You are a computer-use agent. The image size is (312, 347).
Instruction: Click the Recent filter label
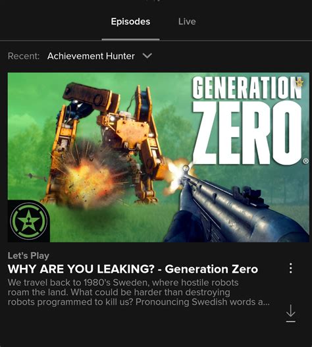(x=24, y=56)
